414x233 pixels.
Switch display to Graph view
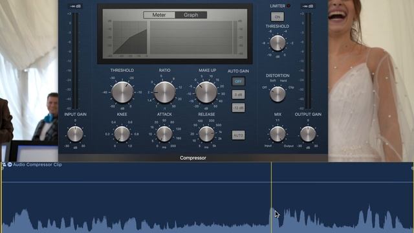(191, 15)
